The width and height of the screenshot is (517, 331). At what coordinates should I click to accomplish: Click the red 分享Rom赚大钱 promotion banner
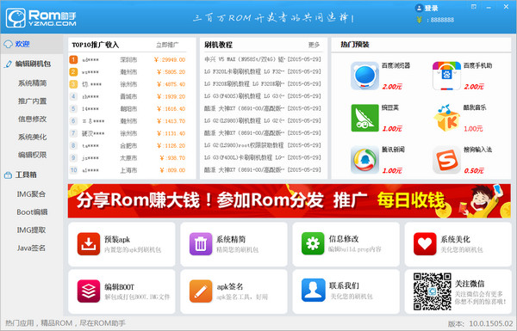[x=290, y=200]
